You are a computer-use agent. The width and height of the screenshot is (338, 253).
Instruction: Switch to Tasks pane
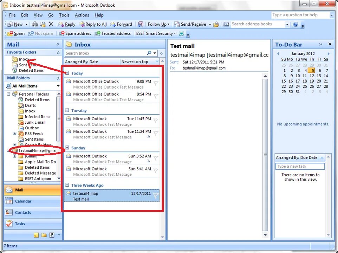click(33, 224)
